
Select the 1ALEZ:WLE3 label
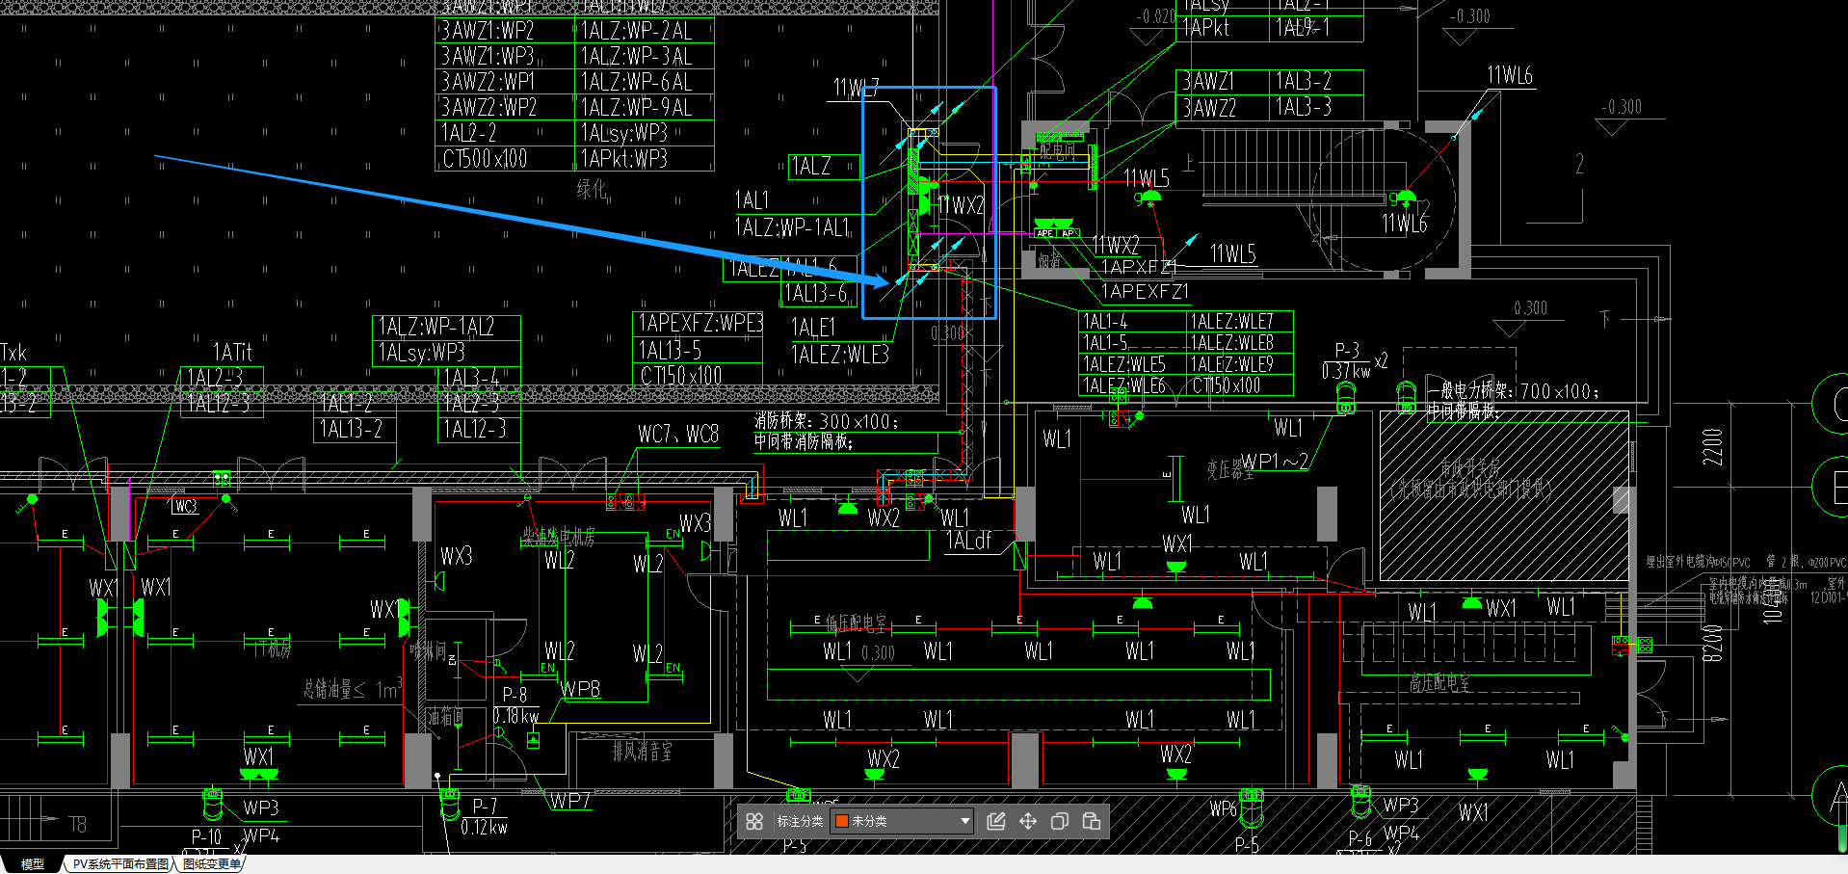pyautogui.click(x=840, y=355)
